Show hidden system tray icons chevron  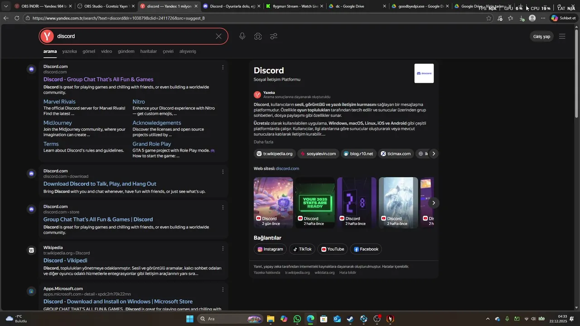488,319
